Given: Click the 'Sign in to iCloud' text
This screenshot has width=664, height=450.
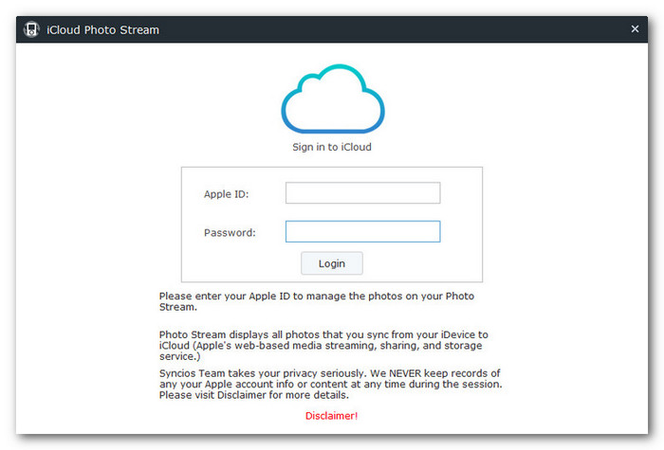Looking at the screenshot, I should 332,147.
